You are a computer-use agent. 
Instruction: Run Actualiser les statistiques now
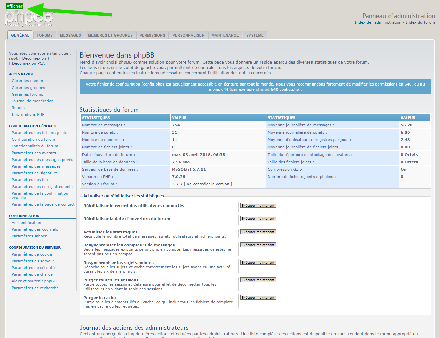258,232
